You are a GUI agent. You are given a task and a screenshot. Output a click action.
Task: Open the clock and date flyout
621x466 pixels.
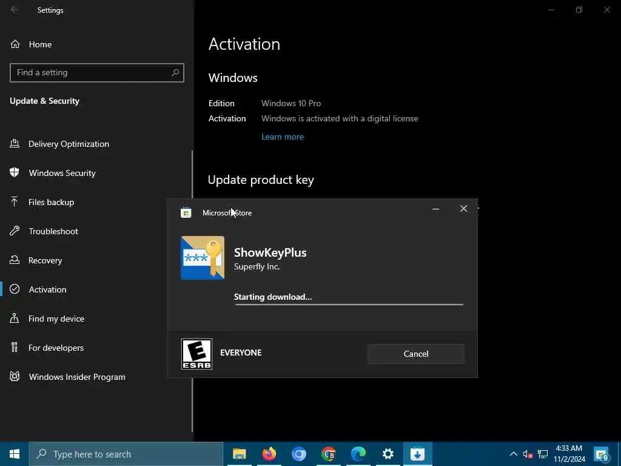(569, 454)
